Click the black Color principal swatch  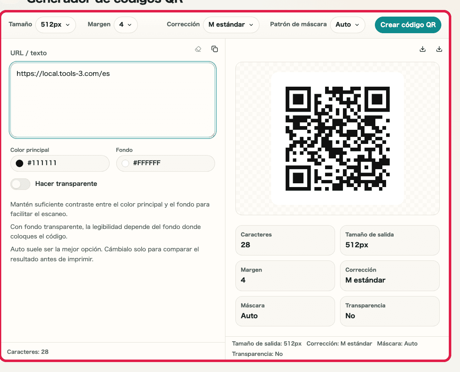[x=20, y=163]
